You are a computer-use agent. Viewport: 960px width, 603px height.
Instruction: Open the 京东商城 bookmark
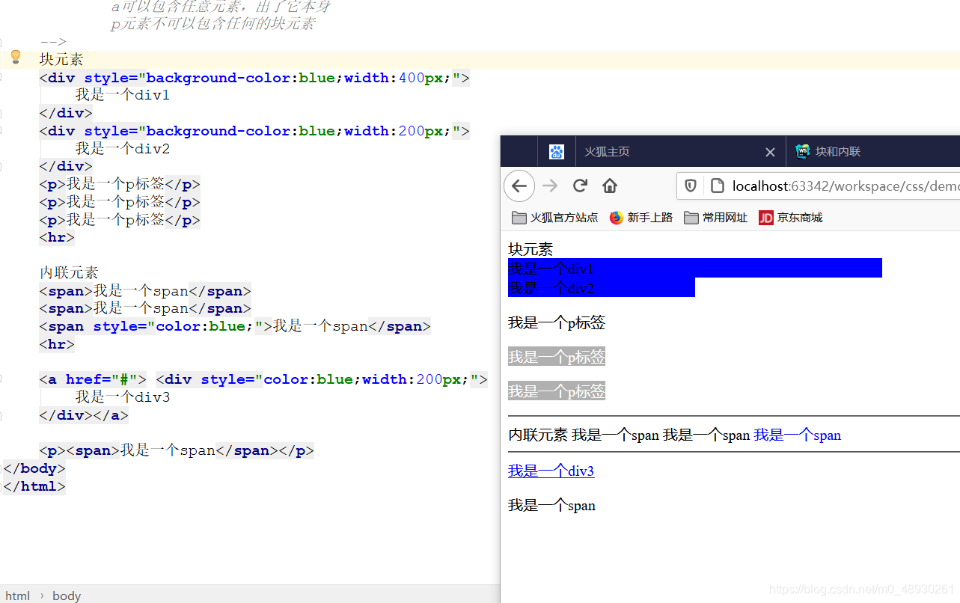click(791, 218)
